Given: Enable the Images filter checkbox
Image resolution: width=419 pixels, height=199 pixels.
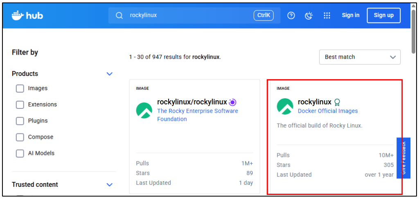Looking at the screenshot, I should click(x=20, y=88).
